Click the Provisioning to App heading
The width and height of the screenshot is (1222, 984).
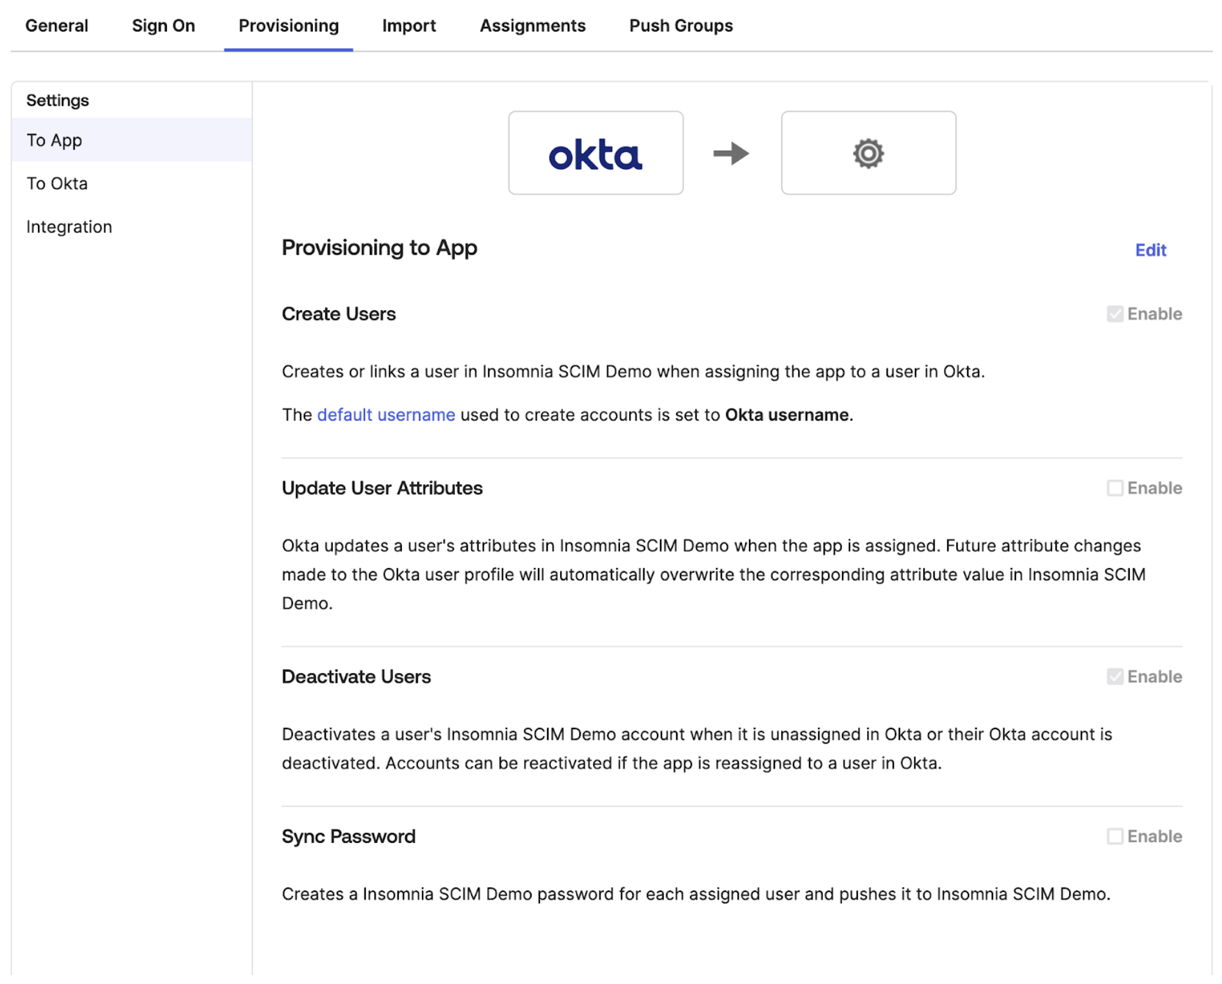pos(379,248)
